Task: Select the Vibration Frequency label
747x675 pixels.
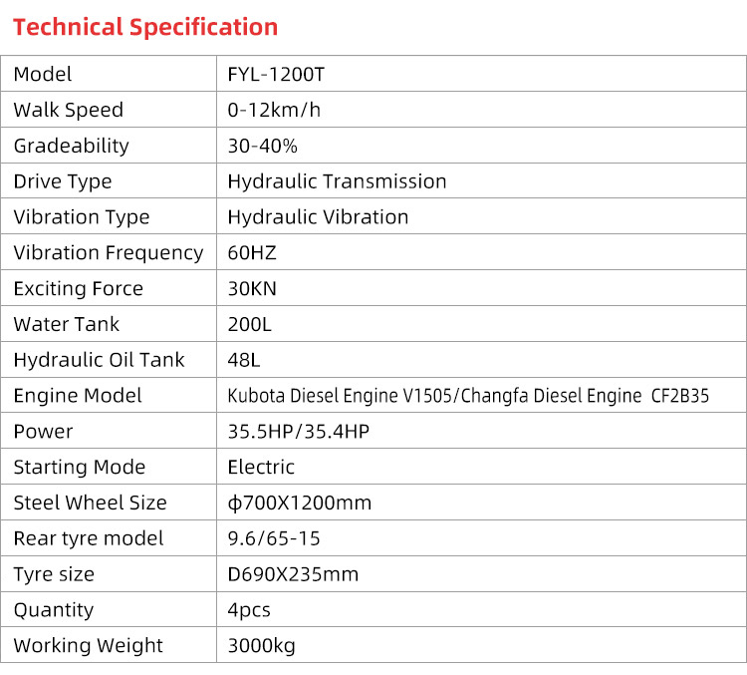Action: 109,253
